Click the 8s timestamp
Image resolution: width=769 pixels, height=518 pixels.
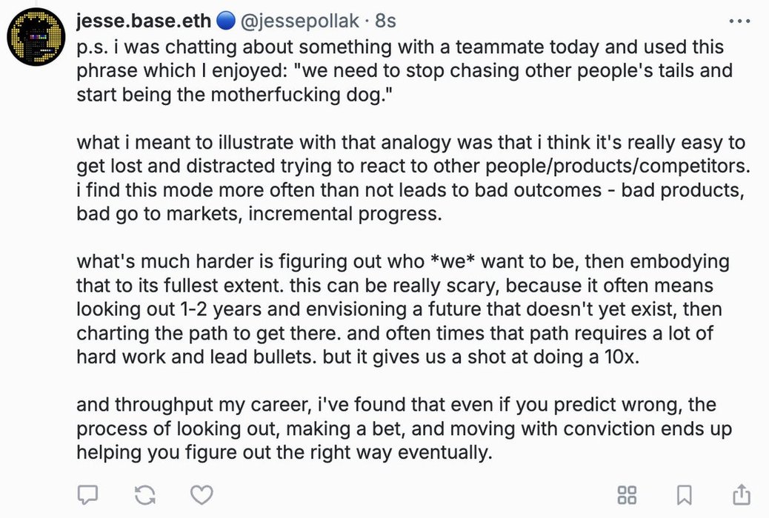(x=385, y=21)
